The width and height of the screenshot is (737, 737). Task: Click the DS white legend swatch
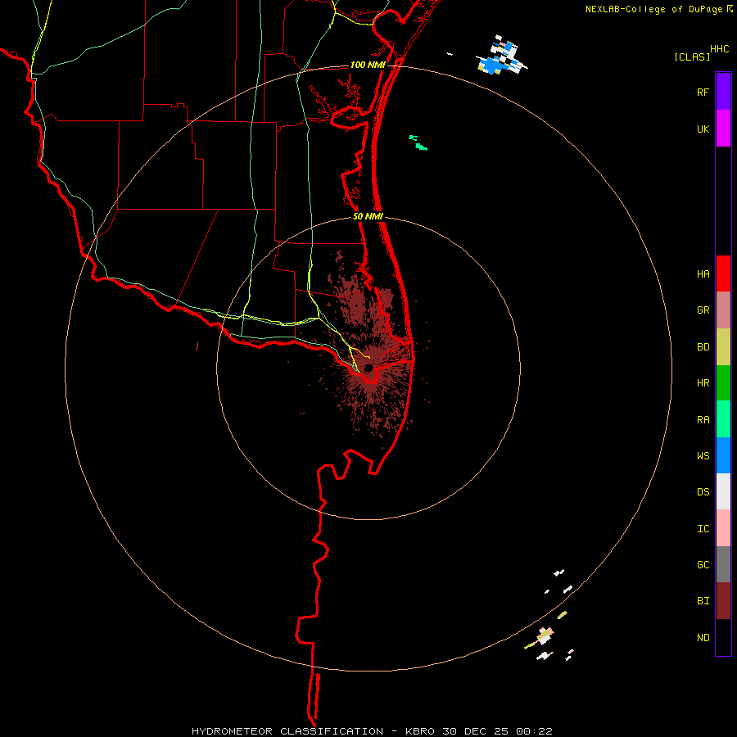(x=723, y=491)
